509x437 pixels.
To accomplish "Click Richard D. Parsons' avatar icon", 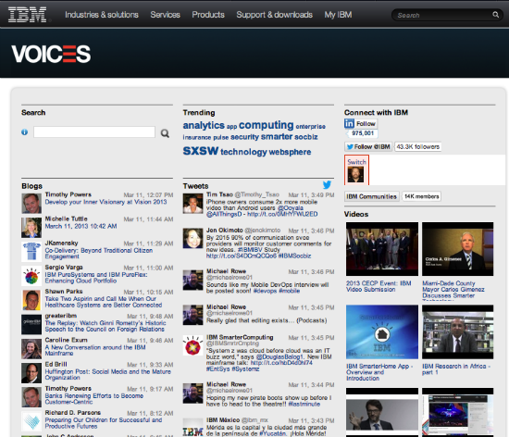I will 31,421.
